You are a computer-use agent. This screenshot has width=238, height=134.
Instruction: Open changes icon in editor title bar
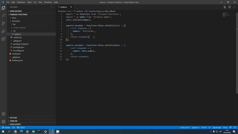pos(225,7)
